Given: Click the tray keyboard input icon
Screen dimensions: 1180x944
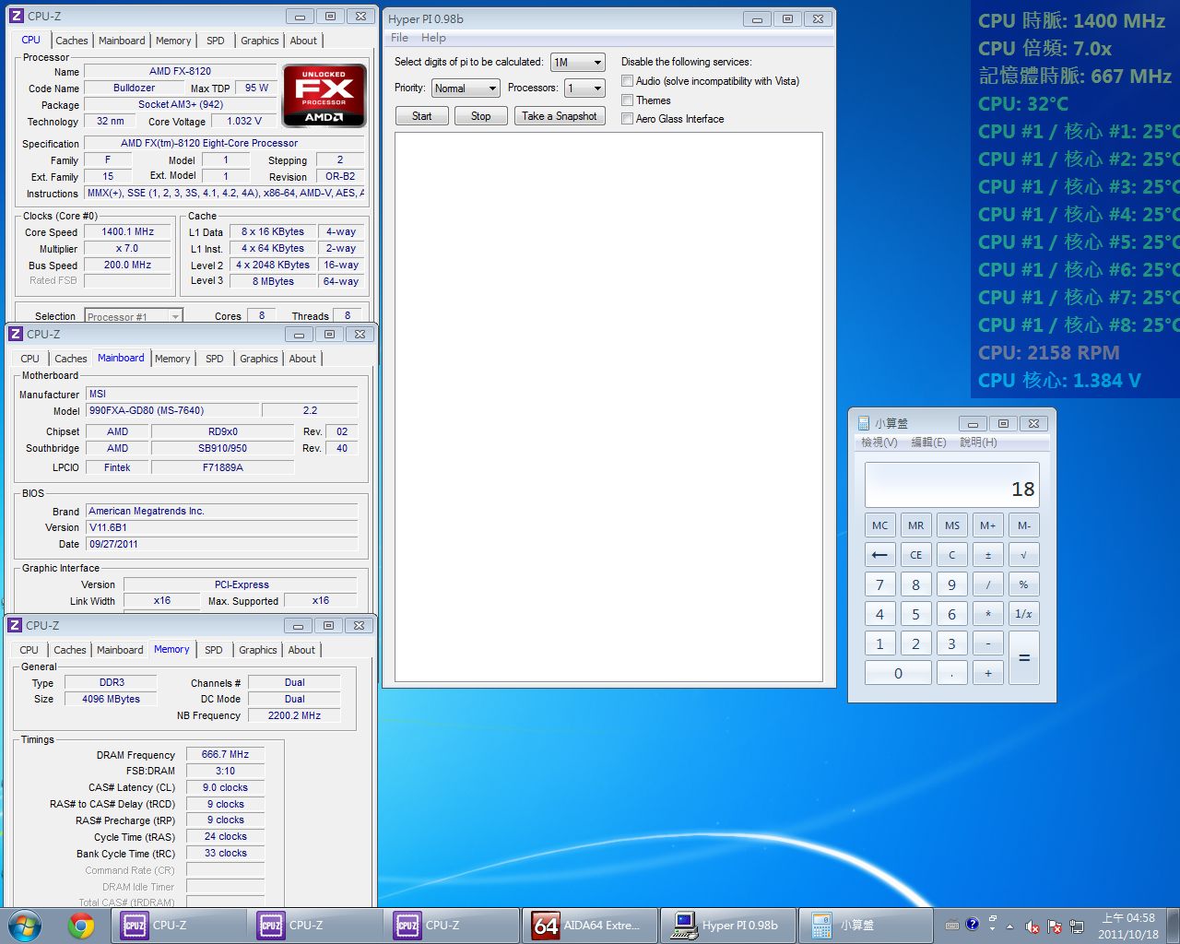Looking at the screenshot, I should pyautogui.click(x=952, y=926).
